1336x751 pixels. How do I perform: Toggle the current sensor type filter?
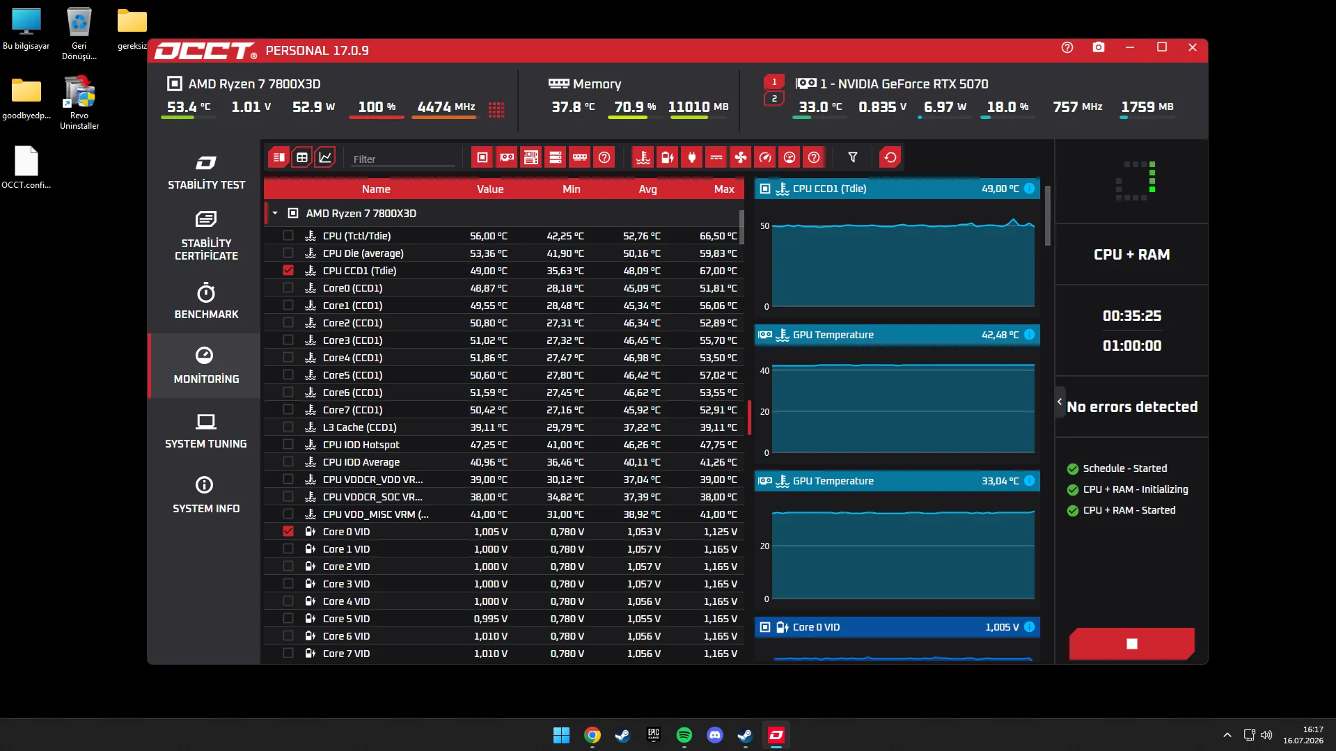[716, 157]
